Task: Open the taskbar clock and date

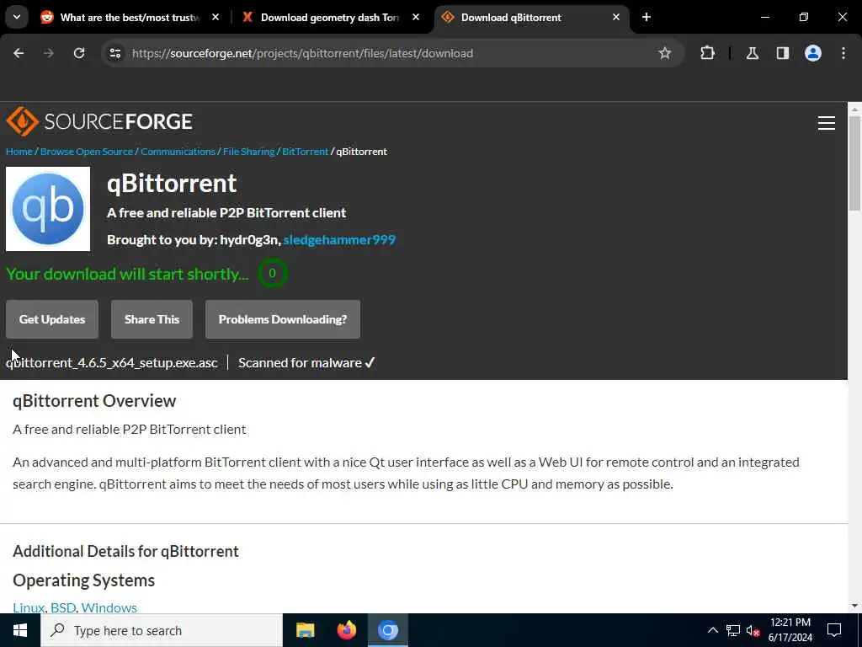Action: pyautogui.click(x=790, y=630)
